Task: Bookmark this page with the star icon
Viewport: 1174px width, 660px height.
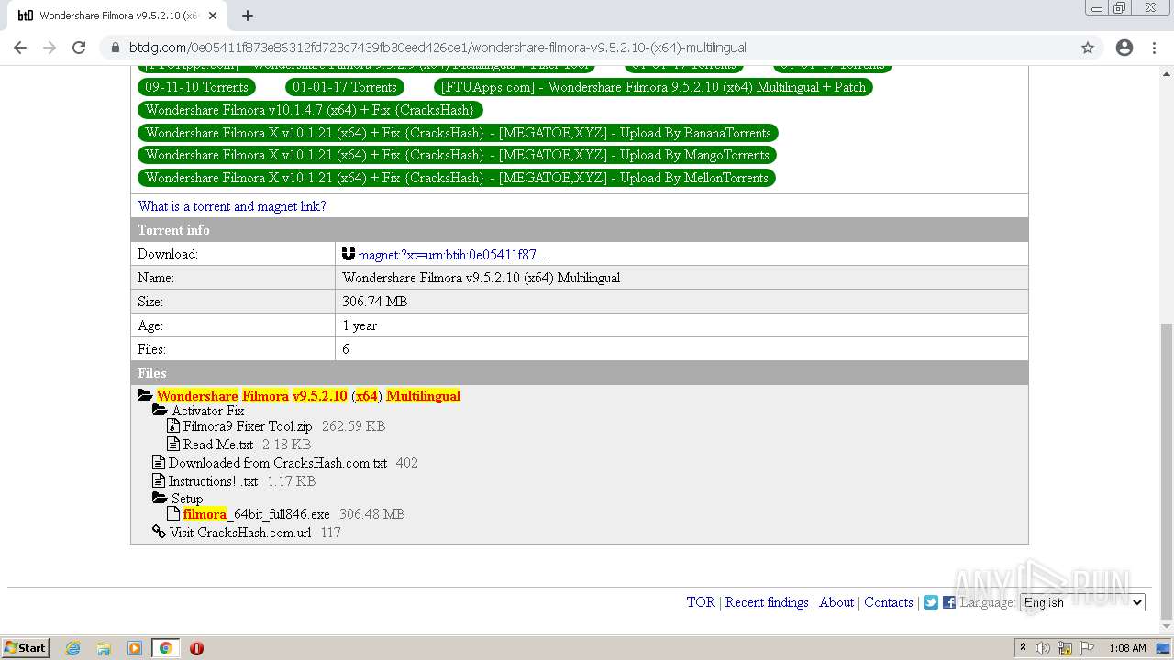Action: tap(1088, 48)
